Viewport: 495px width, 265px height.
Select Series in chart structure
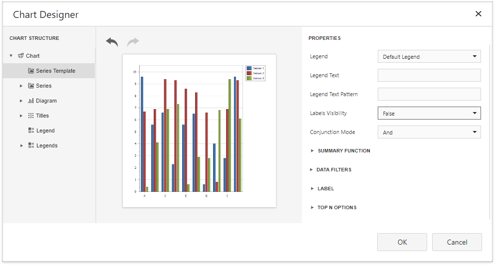[43, 86]
